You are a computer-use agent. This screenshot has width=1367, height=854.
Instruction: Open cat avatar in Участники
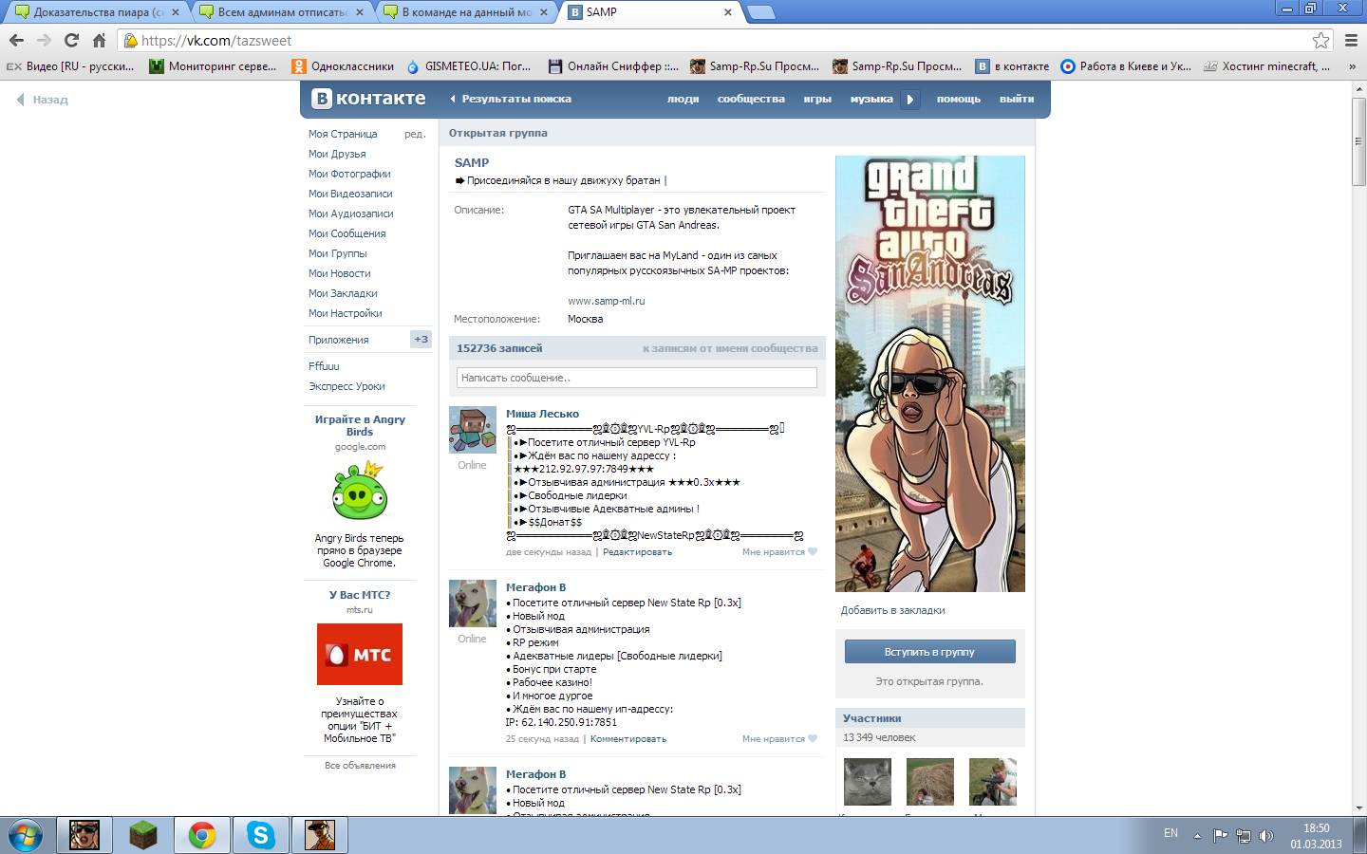[x=868, y=781]
